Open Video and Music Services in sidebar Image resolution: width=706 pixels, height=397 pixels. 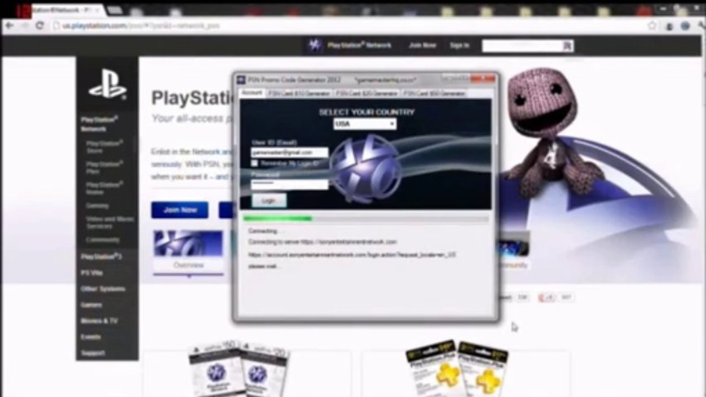(110, 222)
